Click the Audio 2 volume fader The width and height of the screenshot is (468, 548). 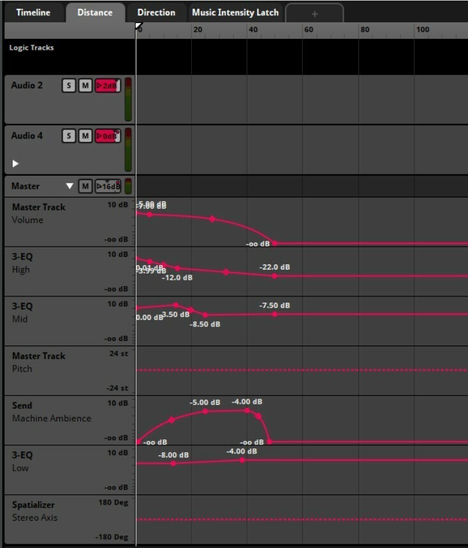click(x=108, y=86)
